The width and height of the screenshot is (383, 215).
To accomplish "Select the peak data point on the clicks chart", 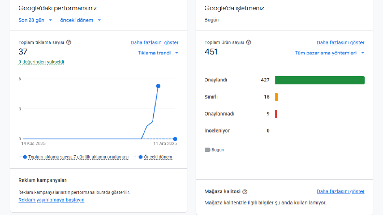I will [x=158, y=86].
